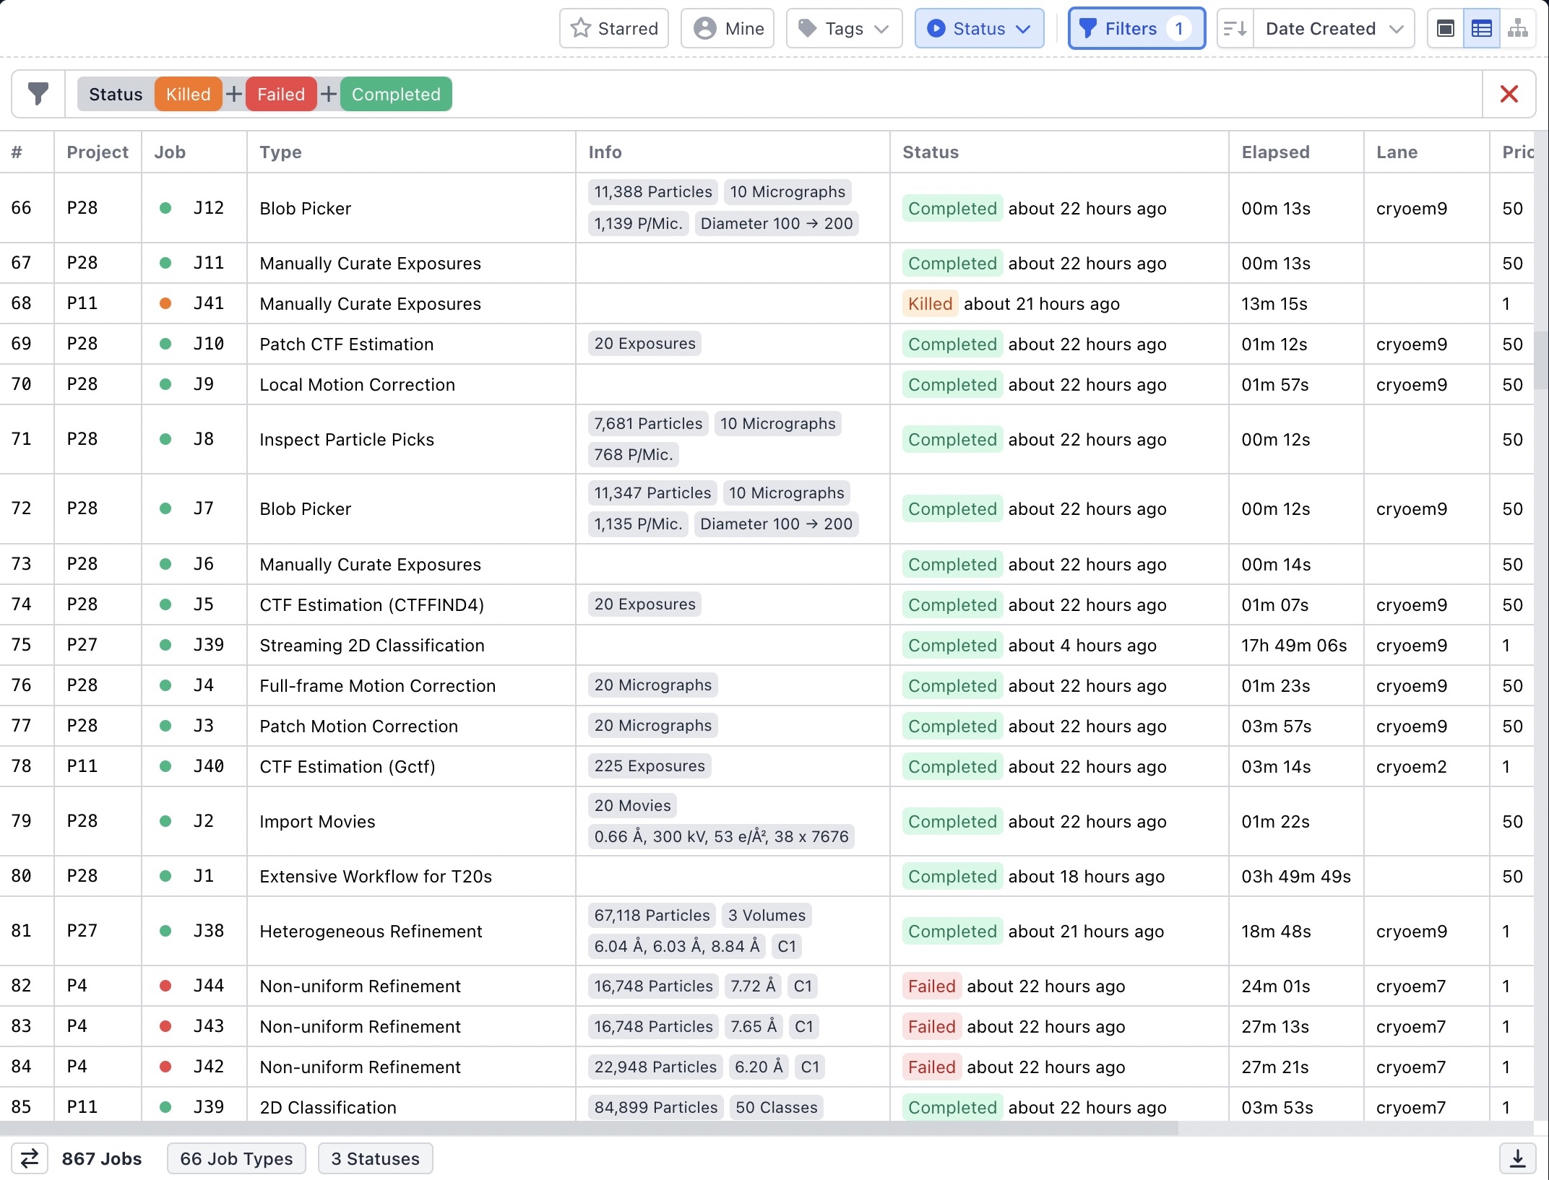Switch to table view icon
1549x1180 pixels.
(1482, 29)
